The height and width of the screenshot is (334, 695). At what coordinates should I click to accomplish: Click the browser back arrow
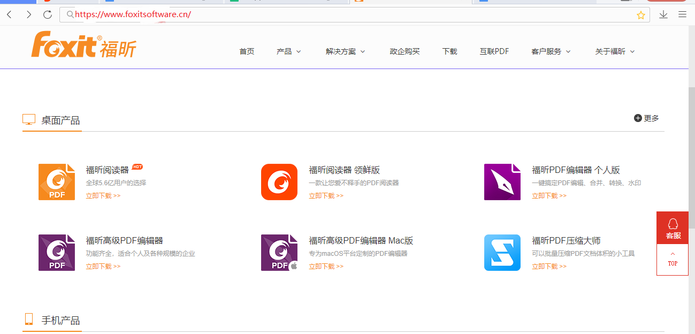click(x=9, y=14)
